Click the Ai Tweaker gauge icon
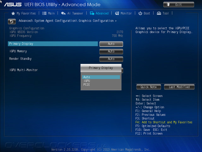The image size is (202, 152). [x=63, y=13]
